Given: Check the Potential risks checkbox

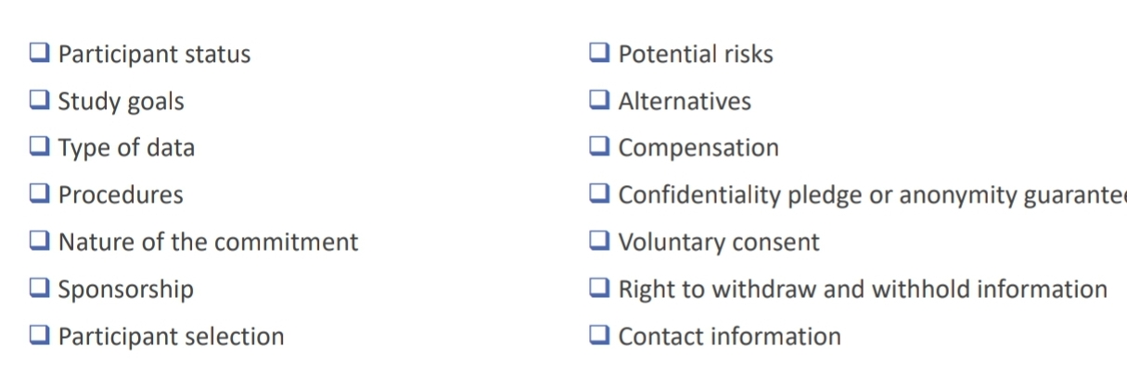Looking at the screenshot, I should point(600,53).
